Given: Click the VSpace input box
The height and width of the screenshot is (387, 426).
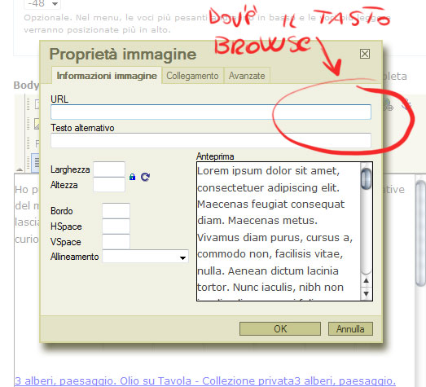Looking at the screenshot, I should (116, 242).
